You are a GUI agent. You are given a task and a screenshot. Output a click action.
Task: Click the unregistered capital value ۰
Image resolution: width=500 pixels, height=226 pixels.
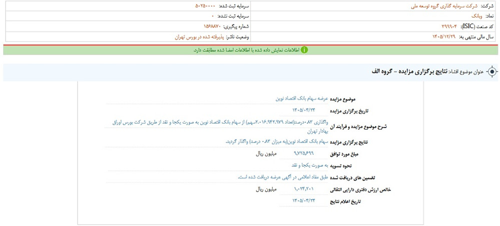point(213,15)
